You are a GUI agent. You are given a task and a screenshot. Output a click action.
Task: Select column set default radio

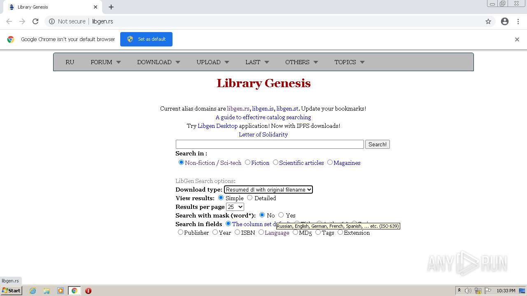click(x=228, y=224)
